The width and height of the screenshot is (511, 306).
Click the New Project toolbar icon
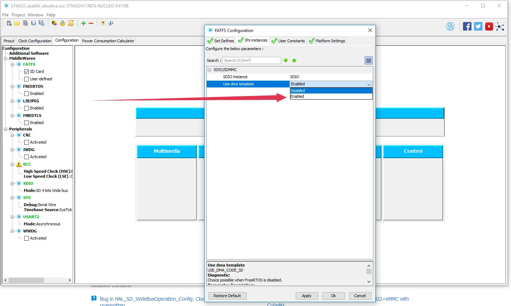coord(9,23)
